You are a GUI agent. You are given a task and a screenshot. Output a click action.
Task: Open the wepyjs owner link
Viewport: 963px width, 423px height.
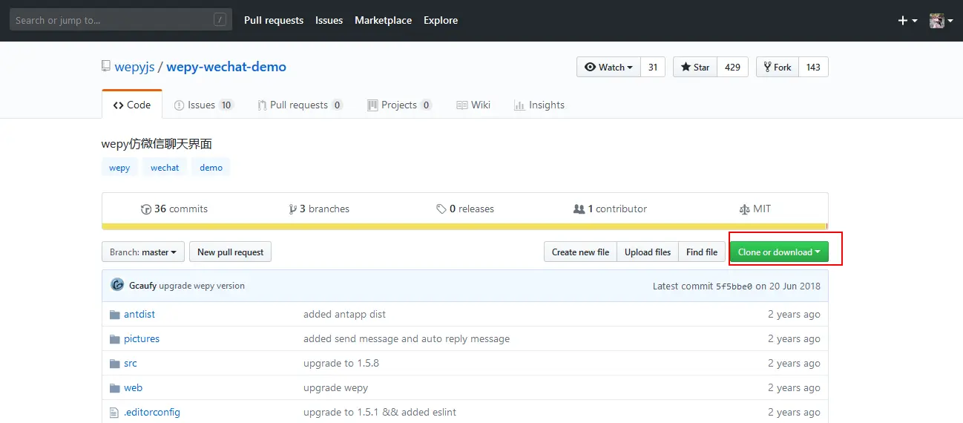(134, 67)
